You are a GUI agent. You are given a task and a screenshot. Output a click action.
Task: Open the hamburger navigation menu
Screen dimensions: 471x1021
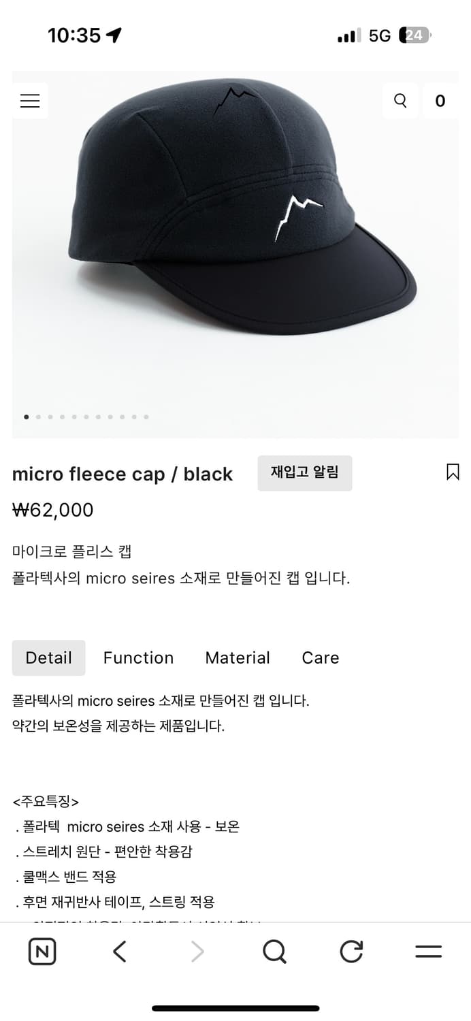[x=30, y=100]
